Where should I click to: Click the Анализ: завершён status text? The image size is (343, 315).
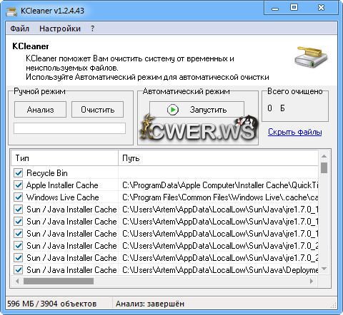pyautogui.click(x=150, y=304)
